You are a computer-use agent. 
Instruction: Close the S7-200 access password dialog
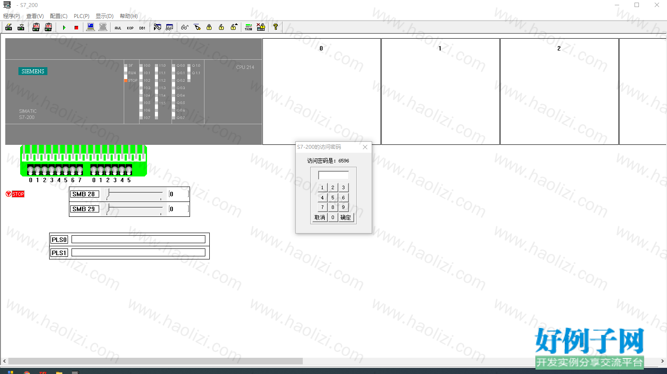365,147
